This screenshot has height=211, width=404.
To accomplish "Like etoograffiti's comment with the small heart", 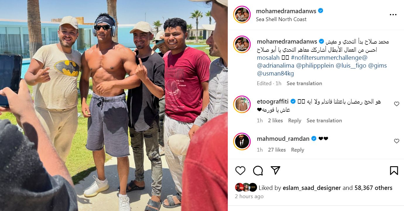I will [397, 104].
